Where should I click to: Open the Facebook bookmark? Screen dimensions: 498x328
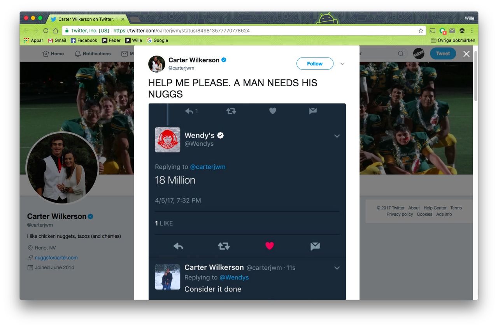(84, 40)
